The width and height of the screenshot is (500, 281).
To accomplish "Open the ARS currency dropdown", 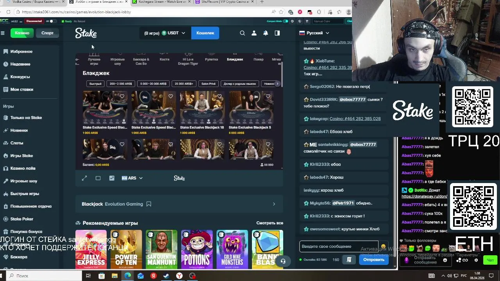I will tap(132, 178).
